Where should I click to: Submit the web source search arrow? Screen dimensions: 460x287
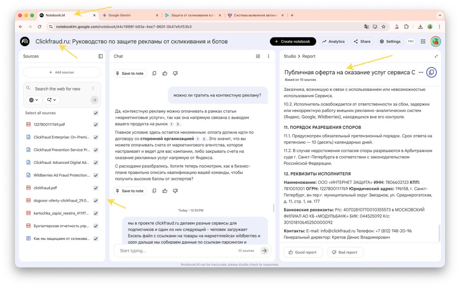point(94,100)
